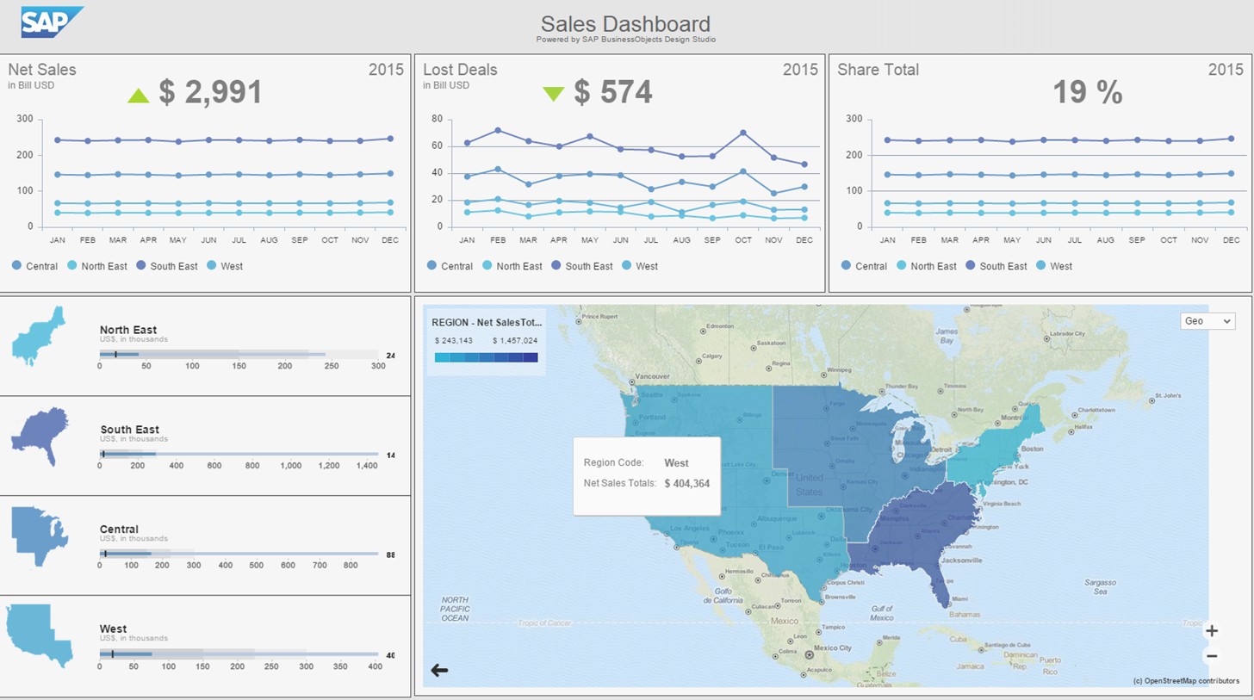The image size is (1254, 700).
Task: Select the North East region map shape
Action: click(39, 337)
